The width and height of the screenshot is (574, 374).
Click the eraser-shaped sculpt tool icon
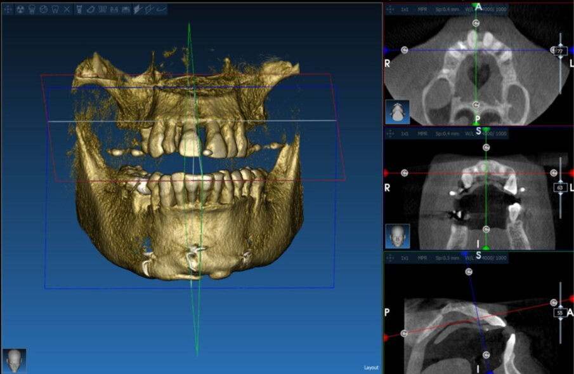pyautogui.click(x=90, y=10)
